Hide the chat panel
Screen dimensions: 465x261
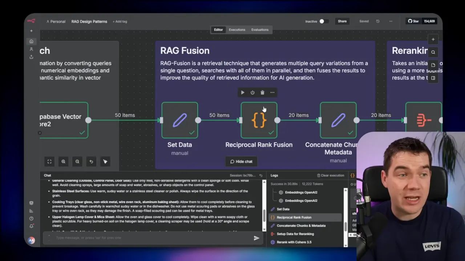tap(241, 161)
